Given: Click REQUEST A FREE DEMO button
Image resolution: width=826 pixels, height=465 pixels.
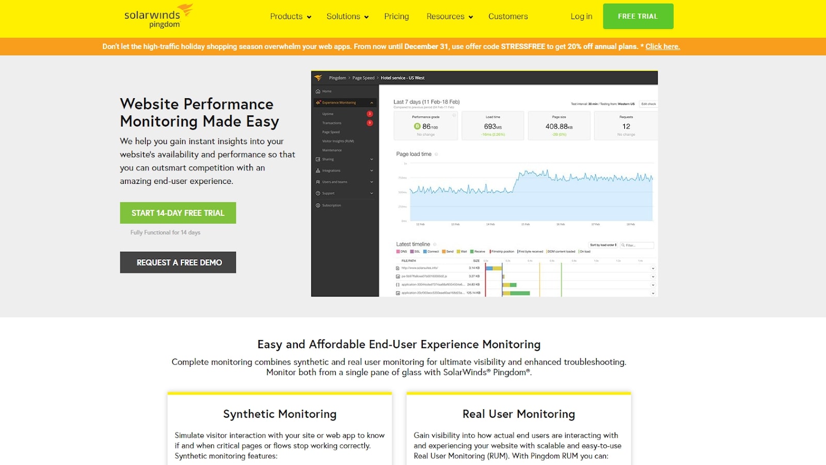Looking at the screenshot, I should click(x=178, y=262).
